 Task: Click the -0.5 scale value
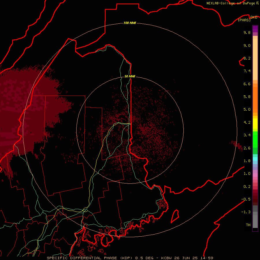(x=246, y=199)
